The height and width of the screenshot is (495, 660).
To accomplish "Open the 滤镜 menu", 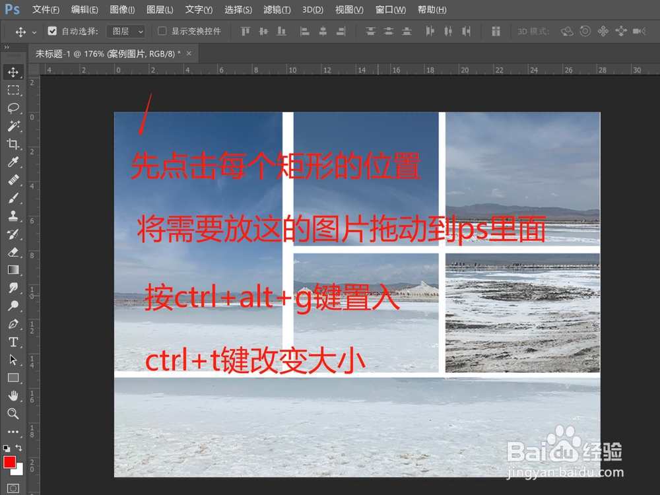I will click(277, 9).
